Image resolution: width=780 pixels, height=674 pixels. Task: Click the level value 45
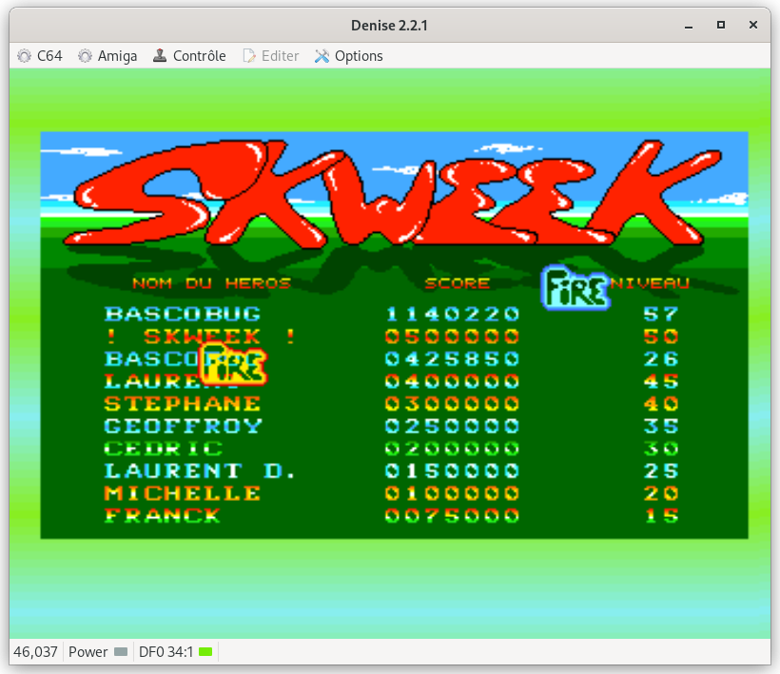pos(661,381)
